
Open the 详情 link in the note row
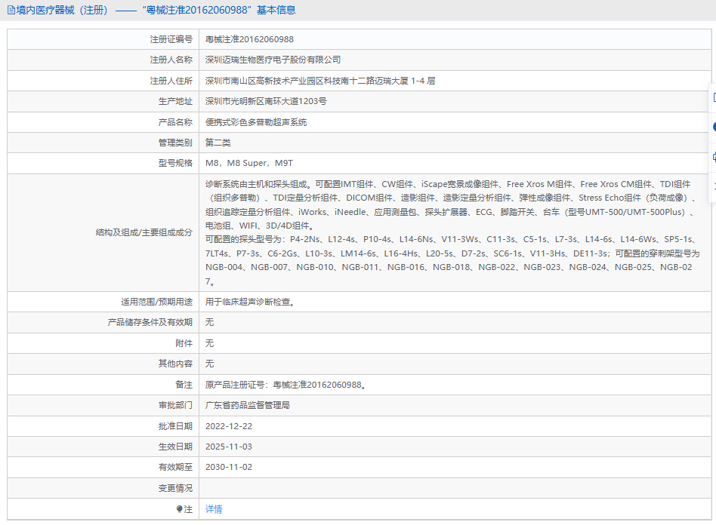(x=214, y=509)
